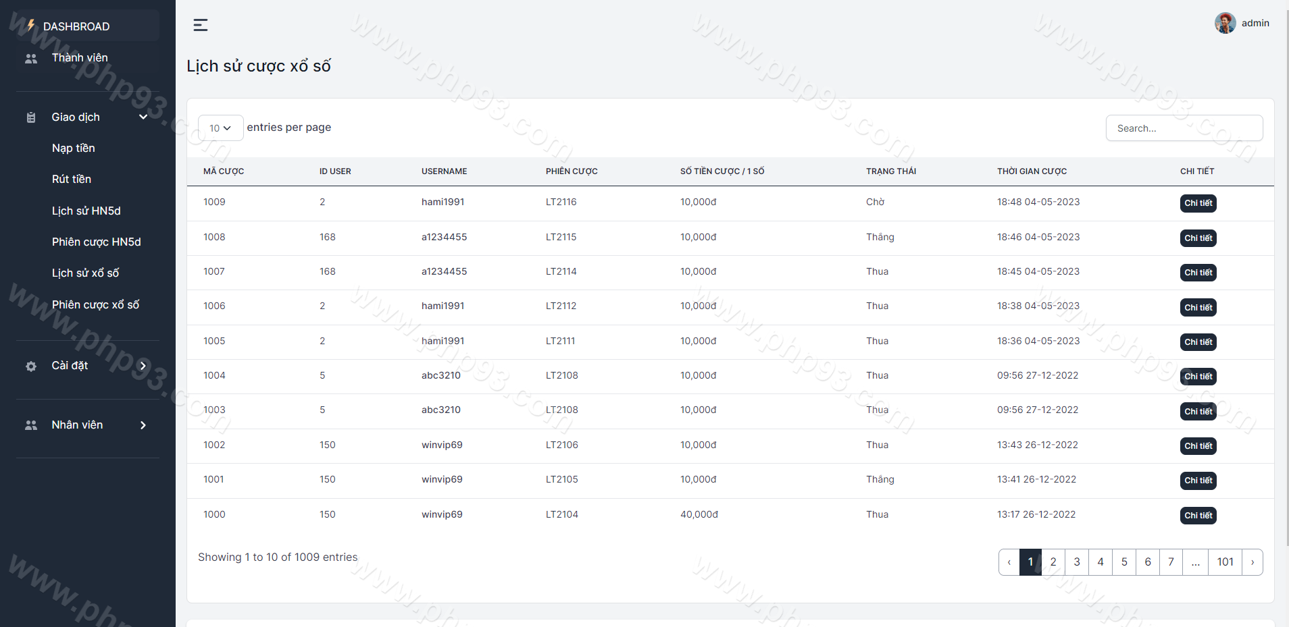Open Nạp tiền menu item

(74, 148)
